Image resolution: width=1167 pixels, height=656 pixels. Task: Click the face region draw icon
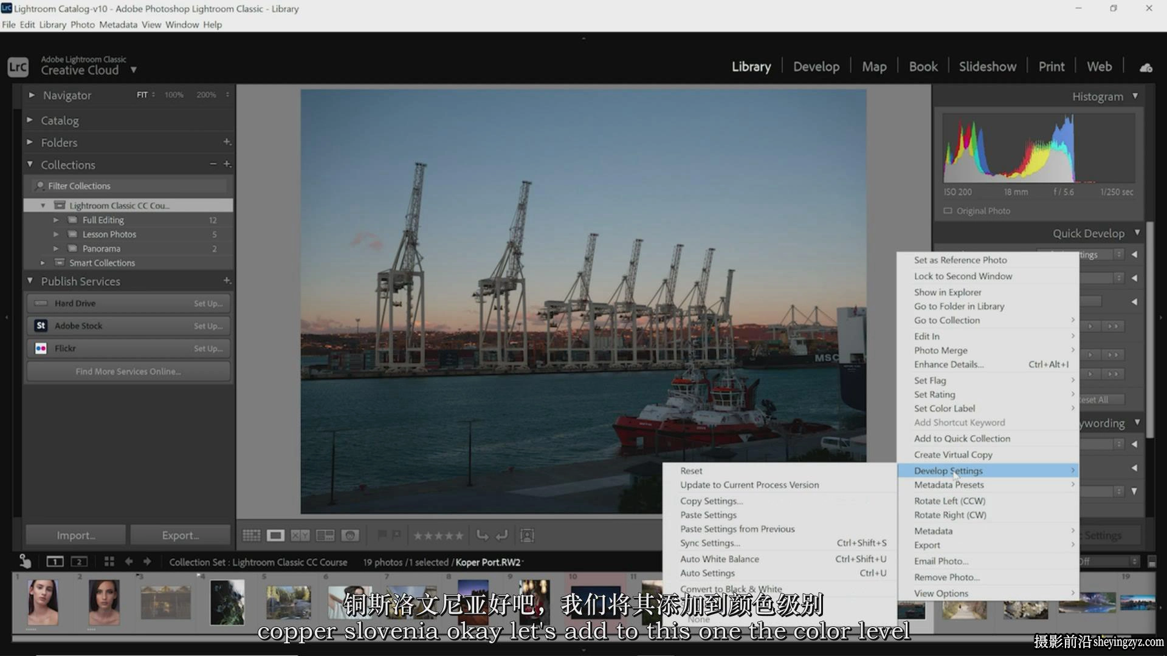click(x=528, y=535)
